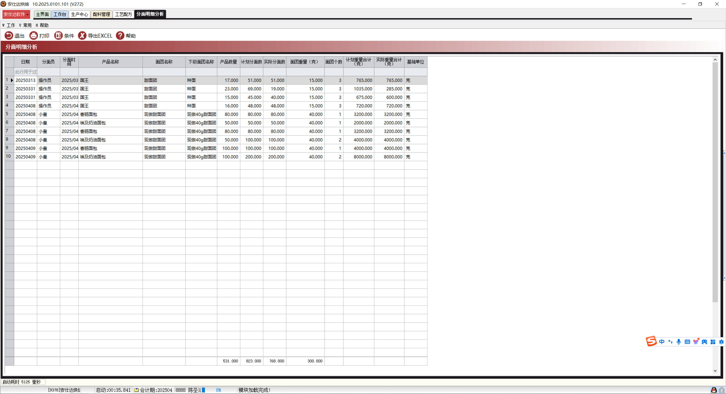Click the 打印 print icon
Viewport: 726px width, 394px height.
tap(33, 36)
